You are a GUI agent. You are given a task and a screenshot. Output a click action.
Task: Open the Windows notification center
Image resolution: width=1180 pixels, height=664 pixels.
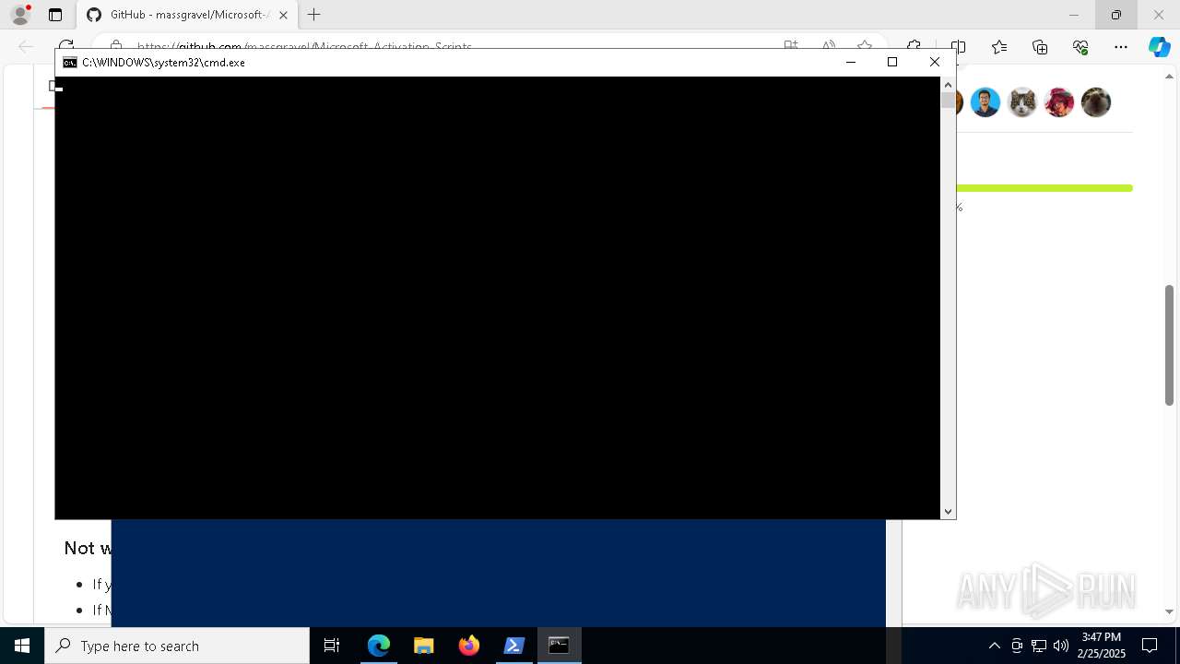[x=1150, y=646]
